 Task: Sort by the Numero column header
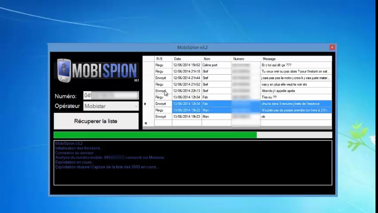click(246, 59)
